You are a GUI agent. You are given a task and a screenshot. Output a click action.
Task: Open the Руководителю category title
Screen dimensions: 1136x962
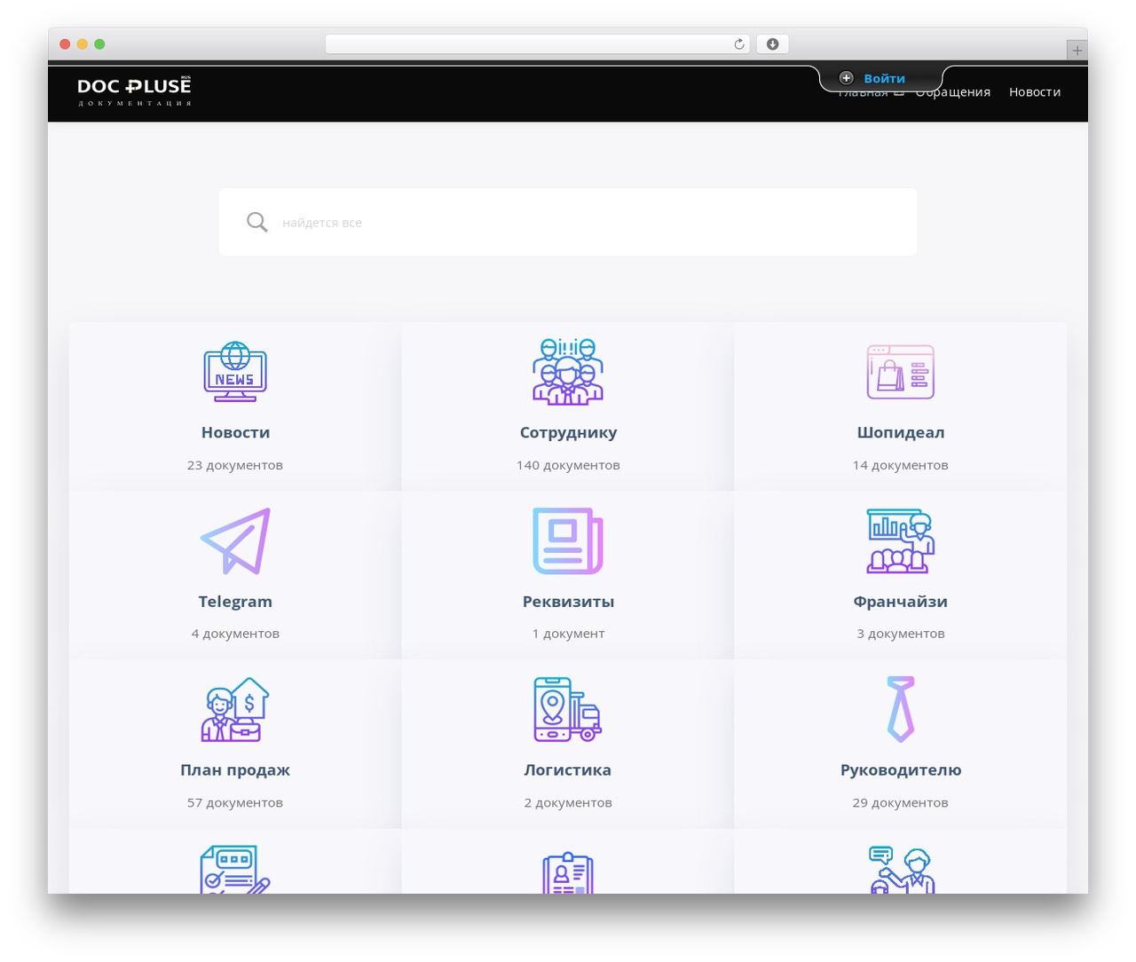[901, 770]
